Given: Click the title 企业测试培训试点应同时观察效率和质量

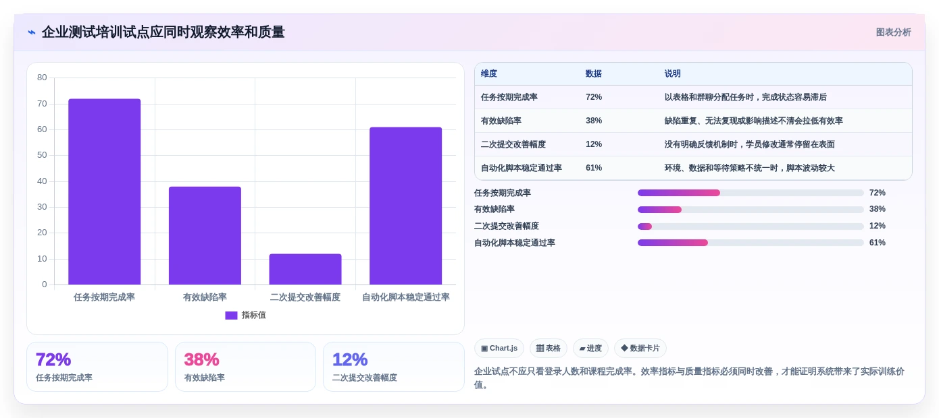Looking at the screenshot, I should tap(163, 32).
